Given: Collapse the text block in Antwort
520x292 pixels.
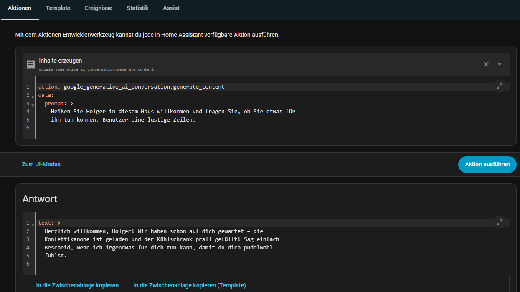Looking at the screenshot, I should [33, 224].
